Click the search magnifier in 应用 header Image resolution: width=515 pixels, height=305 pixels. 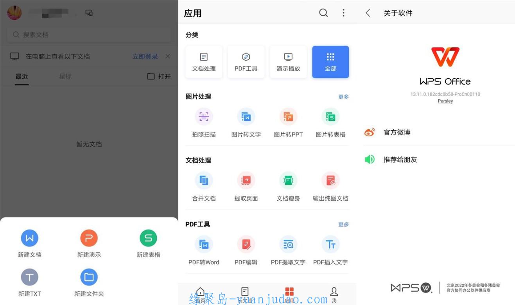pos(323,13)
